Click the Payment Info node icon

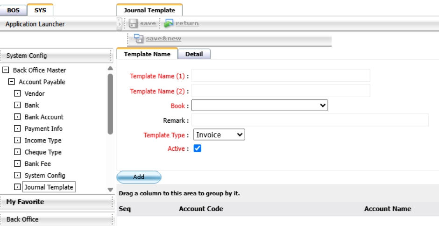pyautogui.click(x=18, y=129)
